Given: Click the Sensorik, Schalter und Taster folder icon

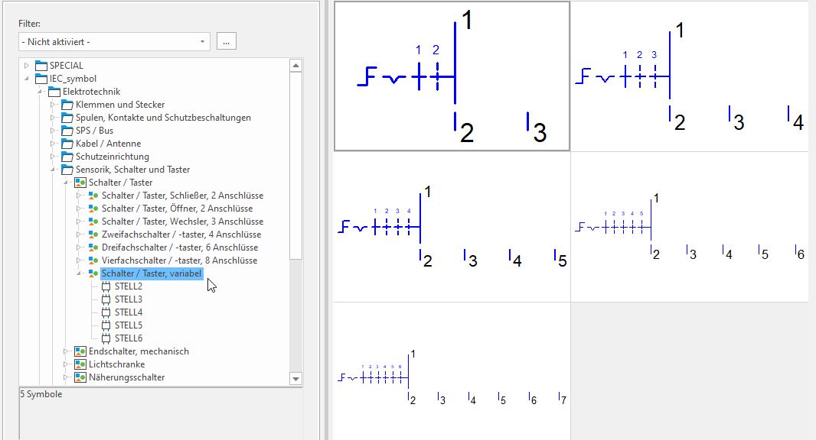Looking at the screenshot, I should pyautogui.click(x=67, y=170).
